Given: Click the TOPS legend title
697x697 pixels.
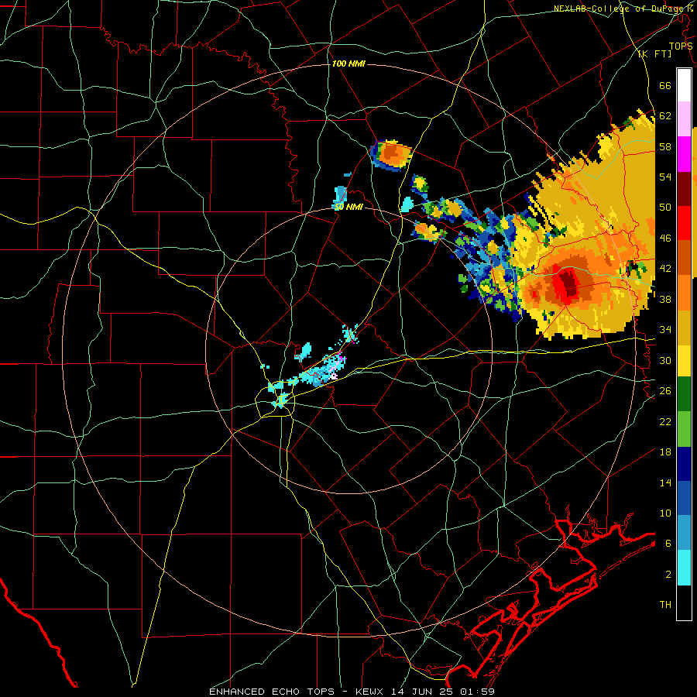Looking at the screenshot, I should click(681, 46).
